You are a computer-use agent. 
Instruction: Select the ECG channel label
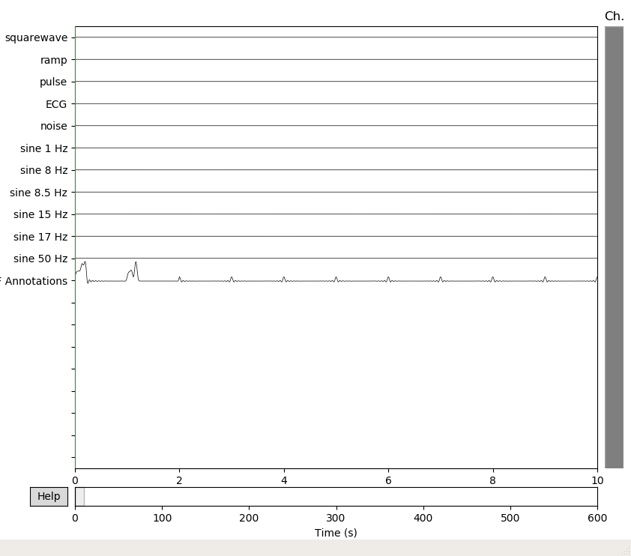(x=56, y=104)
